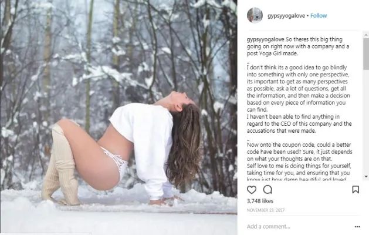Like the post with the heart icon
Viewport: 369px width, 235px height.
pos(252,190)
